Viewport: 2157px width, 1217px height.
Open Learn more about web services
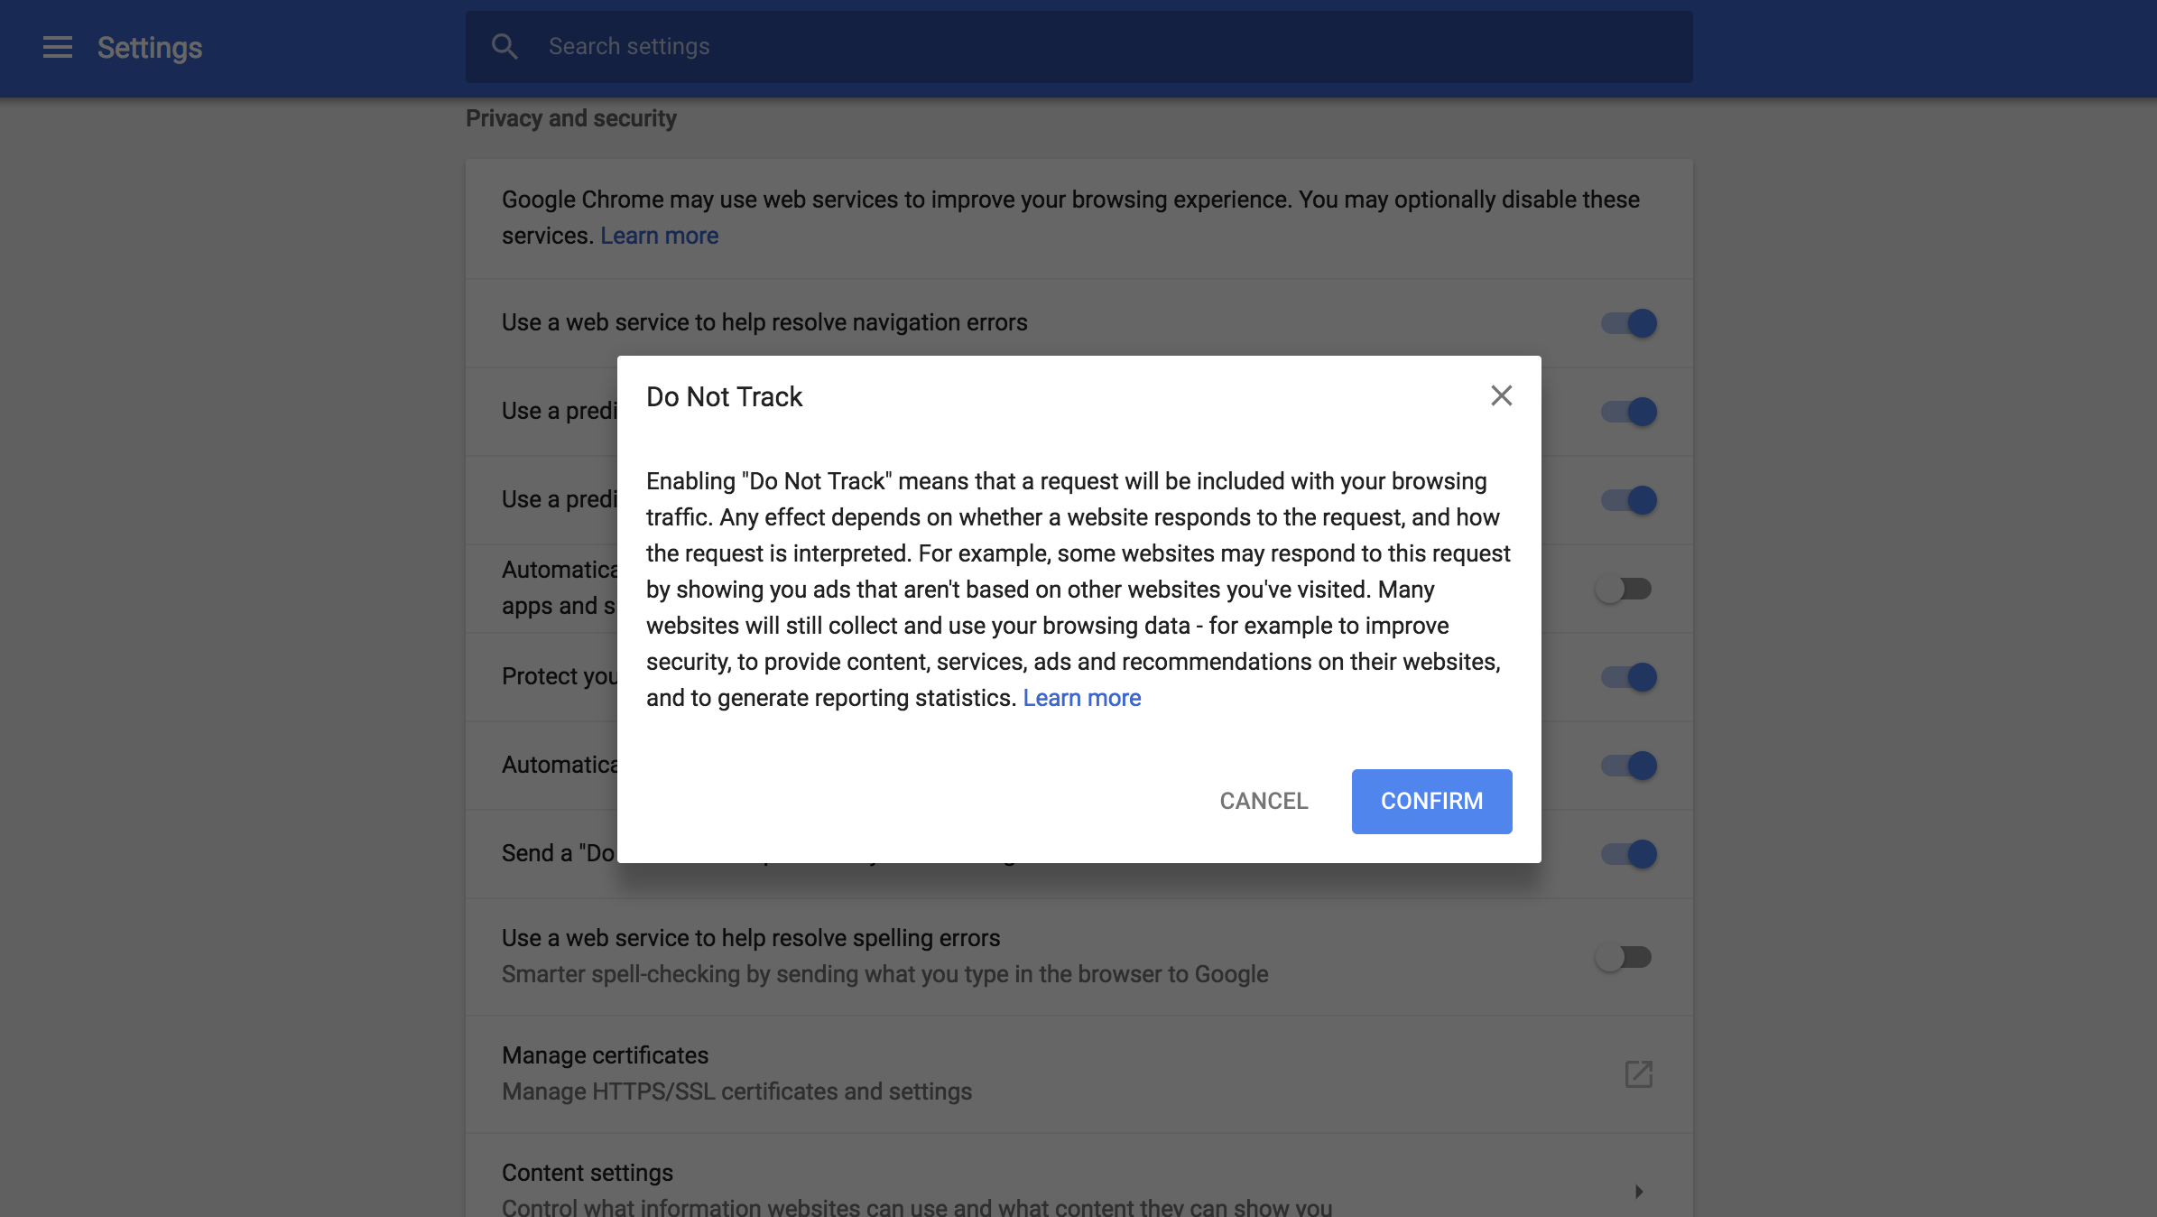point(658,235)
